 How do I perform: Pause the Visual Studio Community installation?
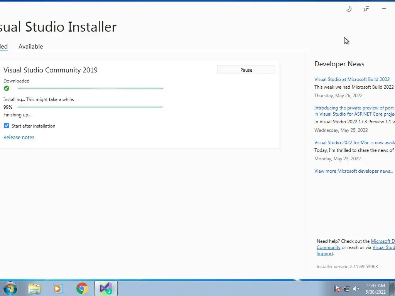point(246,70)
